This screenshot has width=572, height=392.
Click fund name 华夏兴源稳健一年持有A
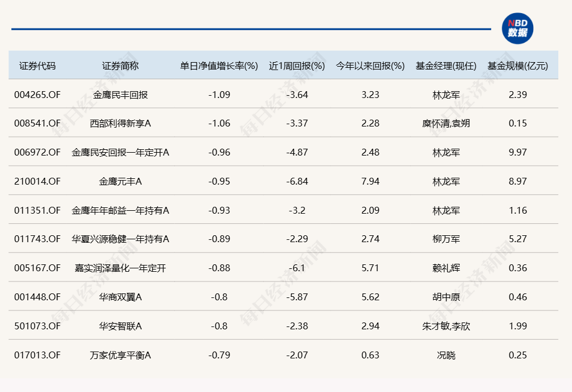click(120, 239)
